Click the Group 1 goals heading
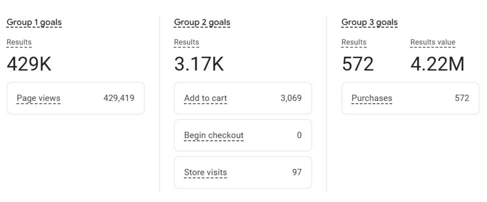This screenshot has height=202, width=487. pos(34,22)
